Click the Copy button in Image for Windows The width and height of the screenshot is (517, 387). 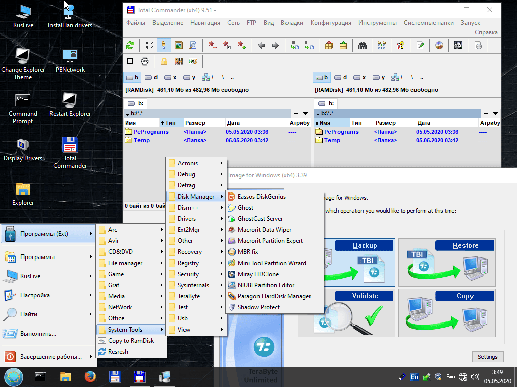click(x=447, y=313)
